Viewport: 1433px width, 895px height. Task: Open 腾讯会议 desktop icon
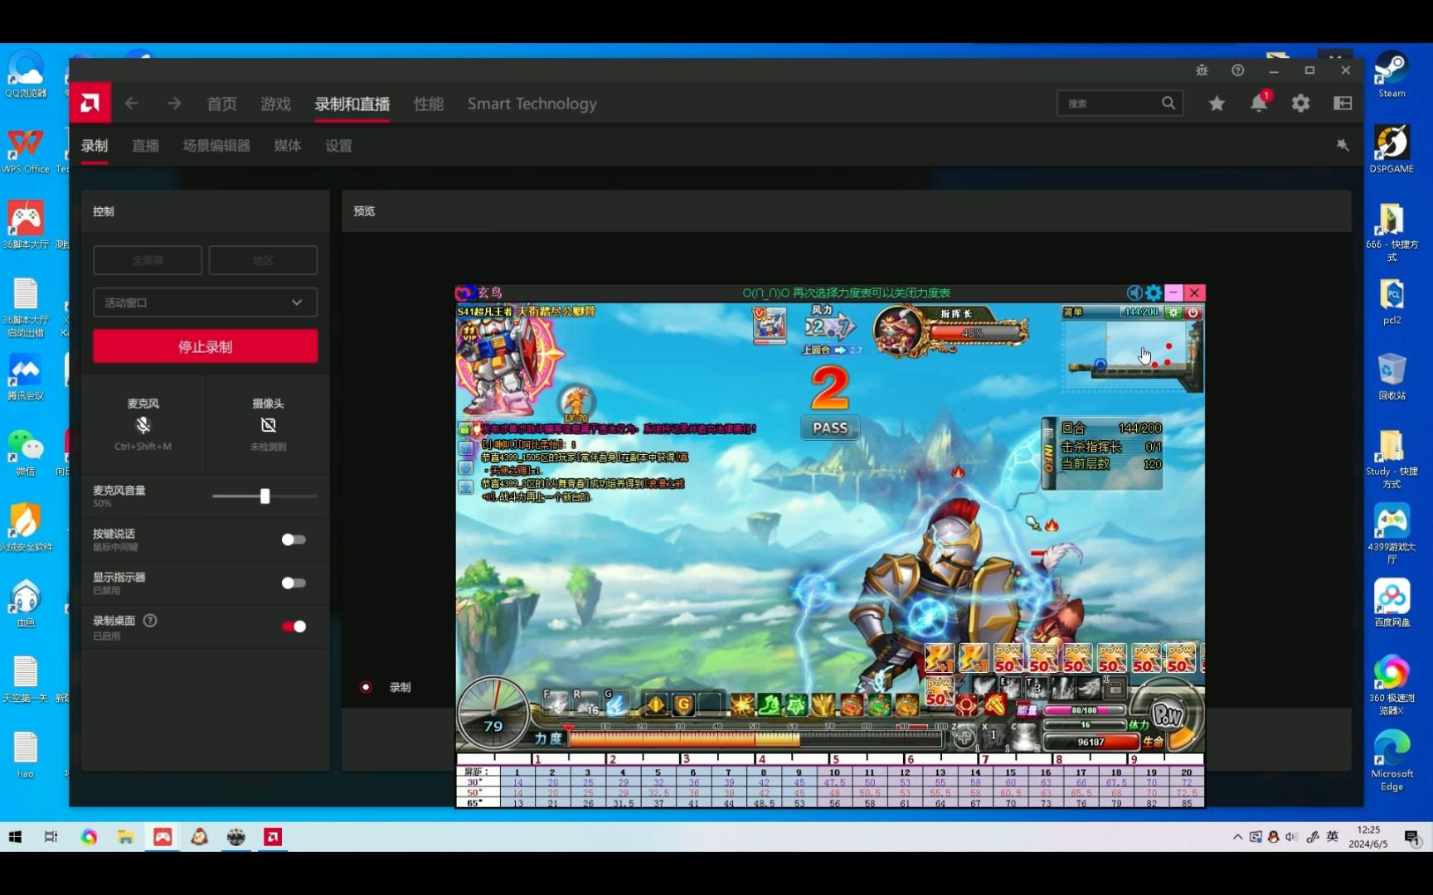pos(26,377)
